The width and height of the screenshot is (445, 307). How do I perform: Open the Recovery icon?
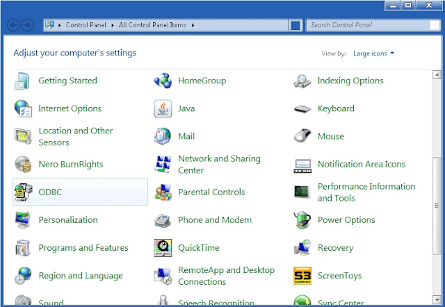(x=302, y=247)
